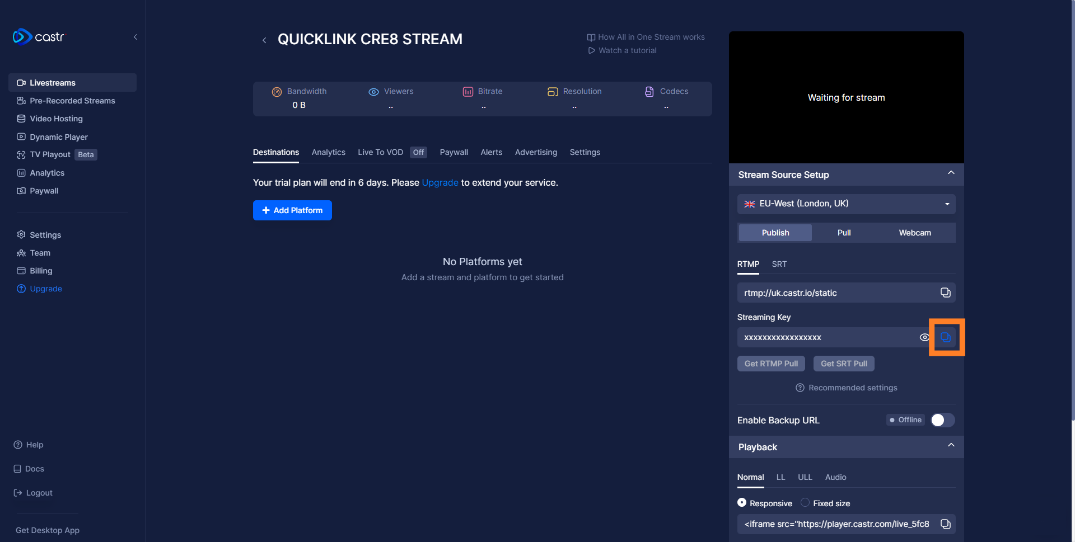Reveal streaming key with eye icon
1075x542 pixels.
coord(924,337)
